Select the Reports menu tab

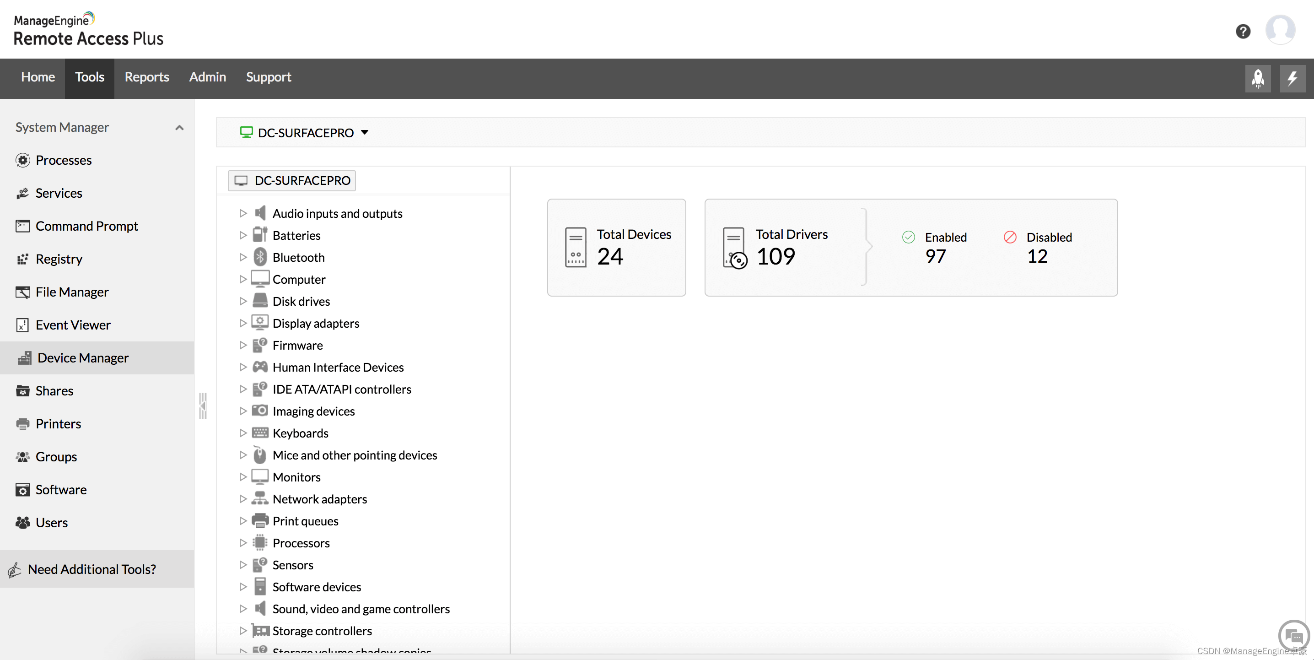pyautogui.click(x=146, y=76)
